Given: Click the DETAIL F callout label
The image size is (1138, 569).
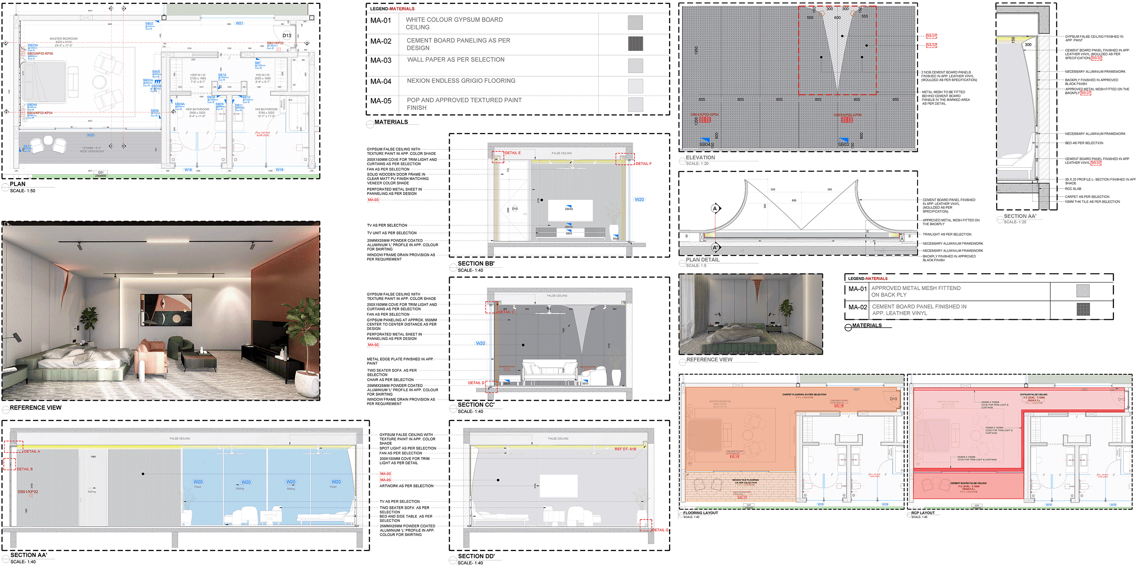Looking at the screenshot, I should 643,164.
